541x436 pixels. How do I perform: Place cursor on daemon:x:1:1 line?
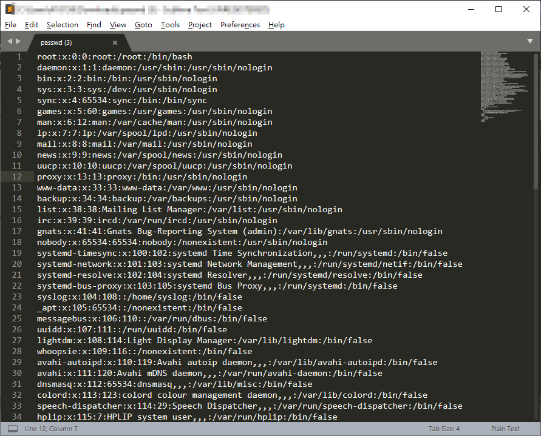click(155, 67)
